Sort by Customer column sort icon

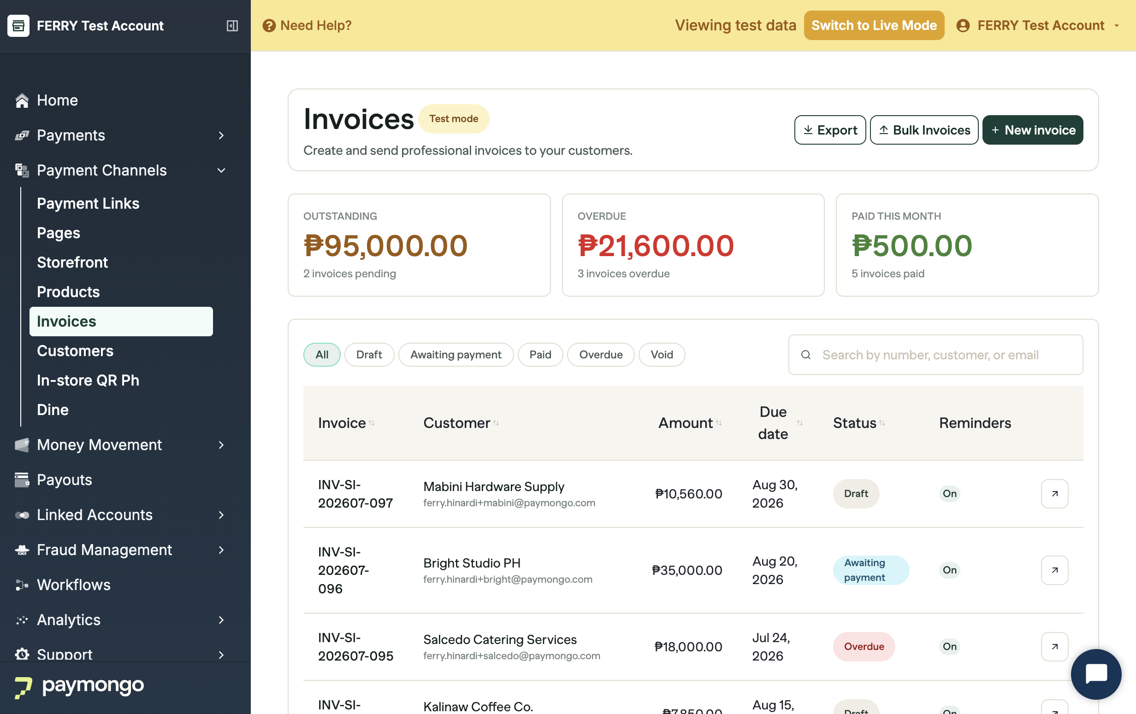point(496,423)
